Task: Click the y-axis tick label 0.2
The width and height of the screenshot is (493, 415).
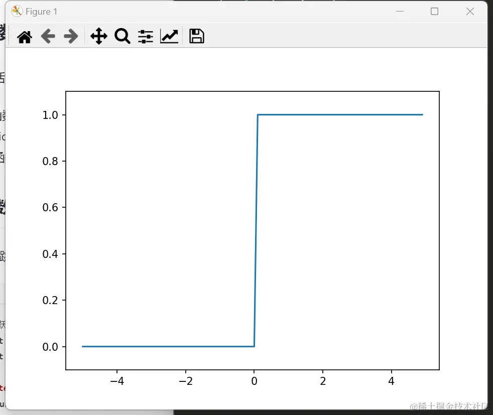Action: [x=50, y=300]
